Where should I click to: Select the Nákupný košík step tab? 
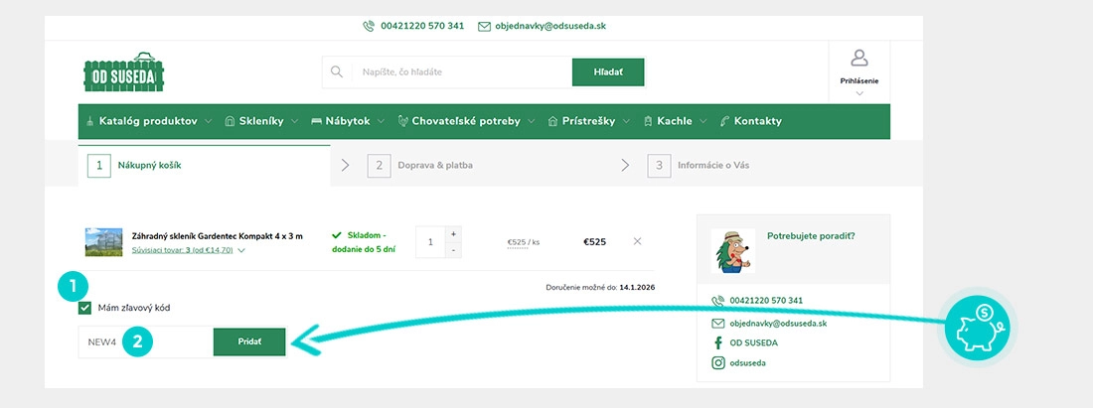205,166
